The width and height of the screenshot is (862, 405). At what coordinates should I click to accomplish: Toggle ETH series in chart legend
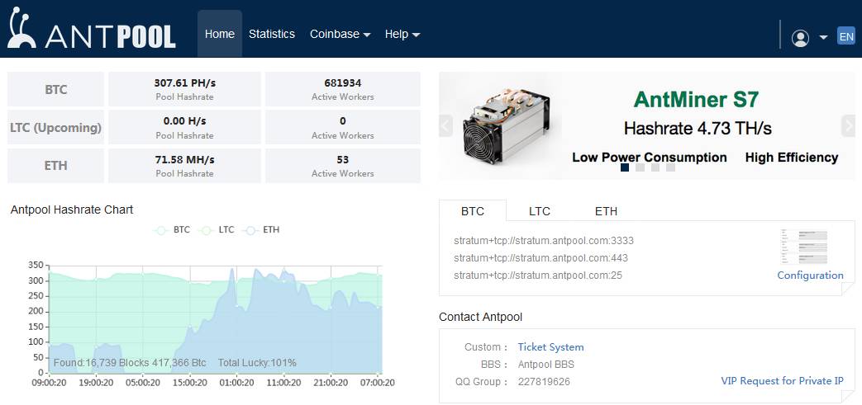pos(261,230)
